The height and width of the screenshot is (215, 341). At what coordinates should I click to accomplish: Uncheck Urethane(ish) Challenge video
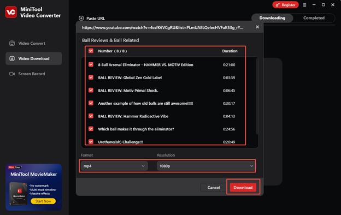click(x=91, y=141)
